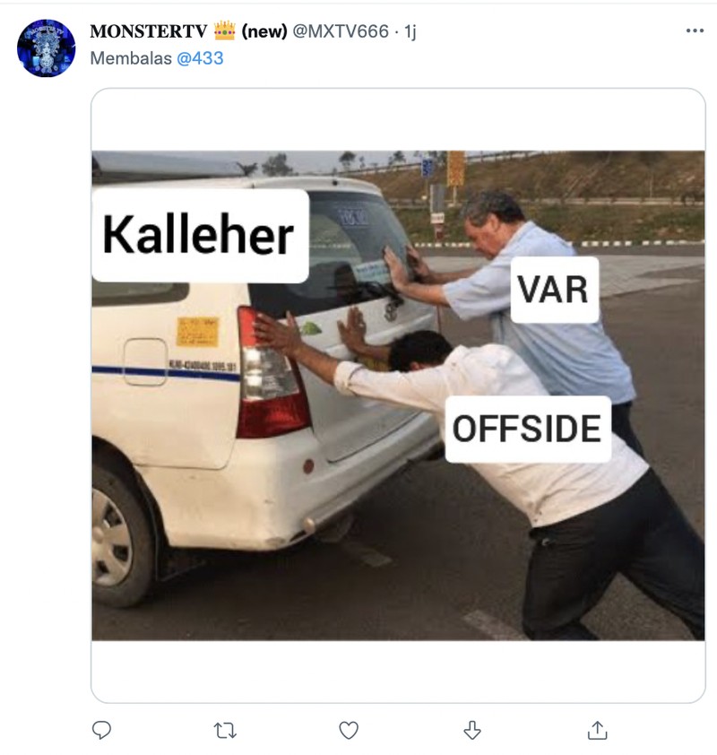Open the share icon menu
This screenshot has height=755, width=717.
pyautogui.click(x=597, y=730)
